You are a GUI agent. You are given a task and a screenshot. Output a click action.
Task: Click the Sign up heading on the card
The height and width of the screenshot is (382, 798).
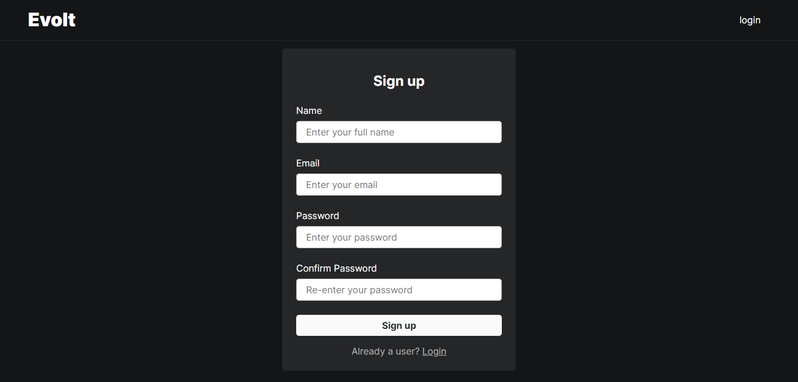point(399,81)
